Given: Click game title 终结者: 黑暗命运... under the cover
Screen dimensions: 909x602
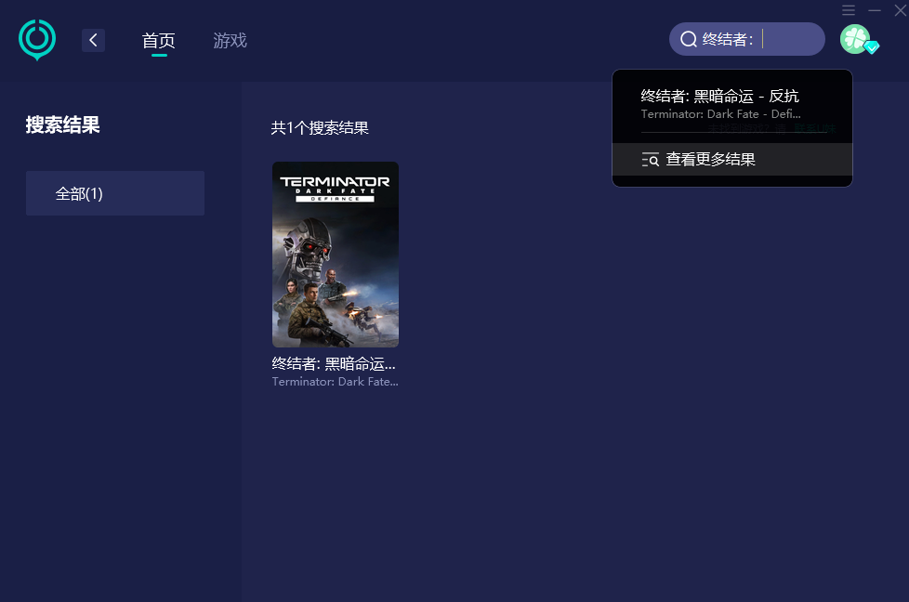Looking at the screenshot, I should 334,364.
